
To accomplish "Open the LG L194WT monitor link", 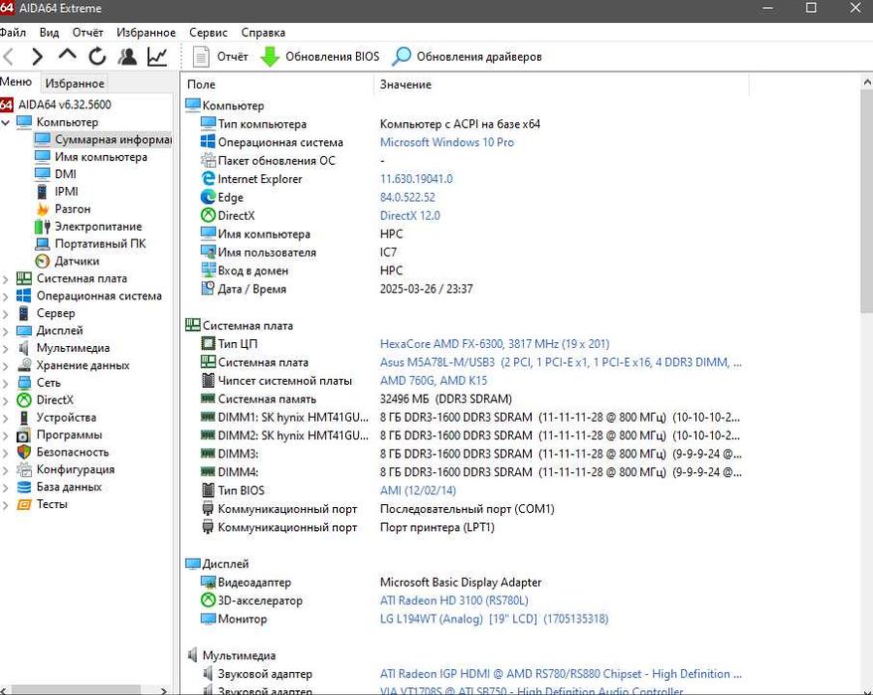I will point(494,618).
